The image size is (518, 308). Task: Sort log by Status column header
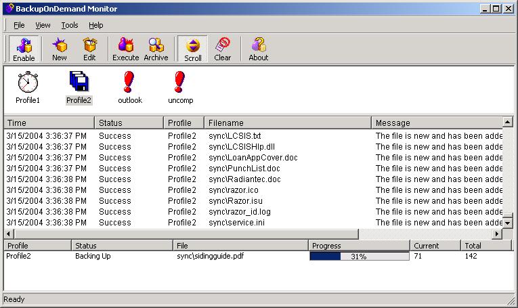point(129,123)
